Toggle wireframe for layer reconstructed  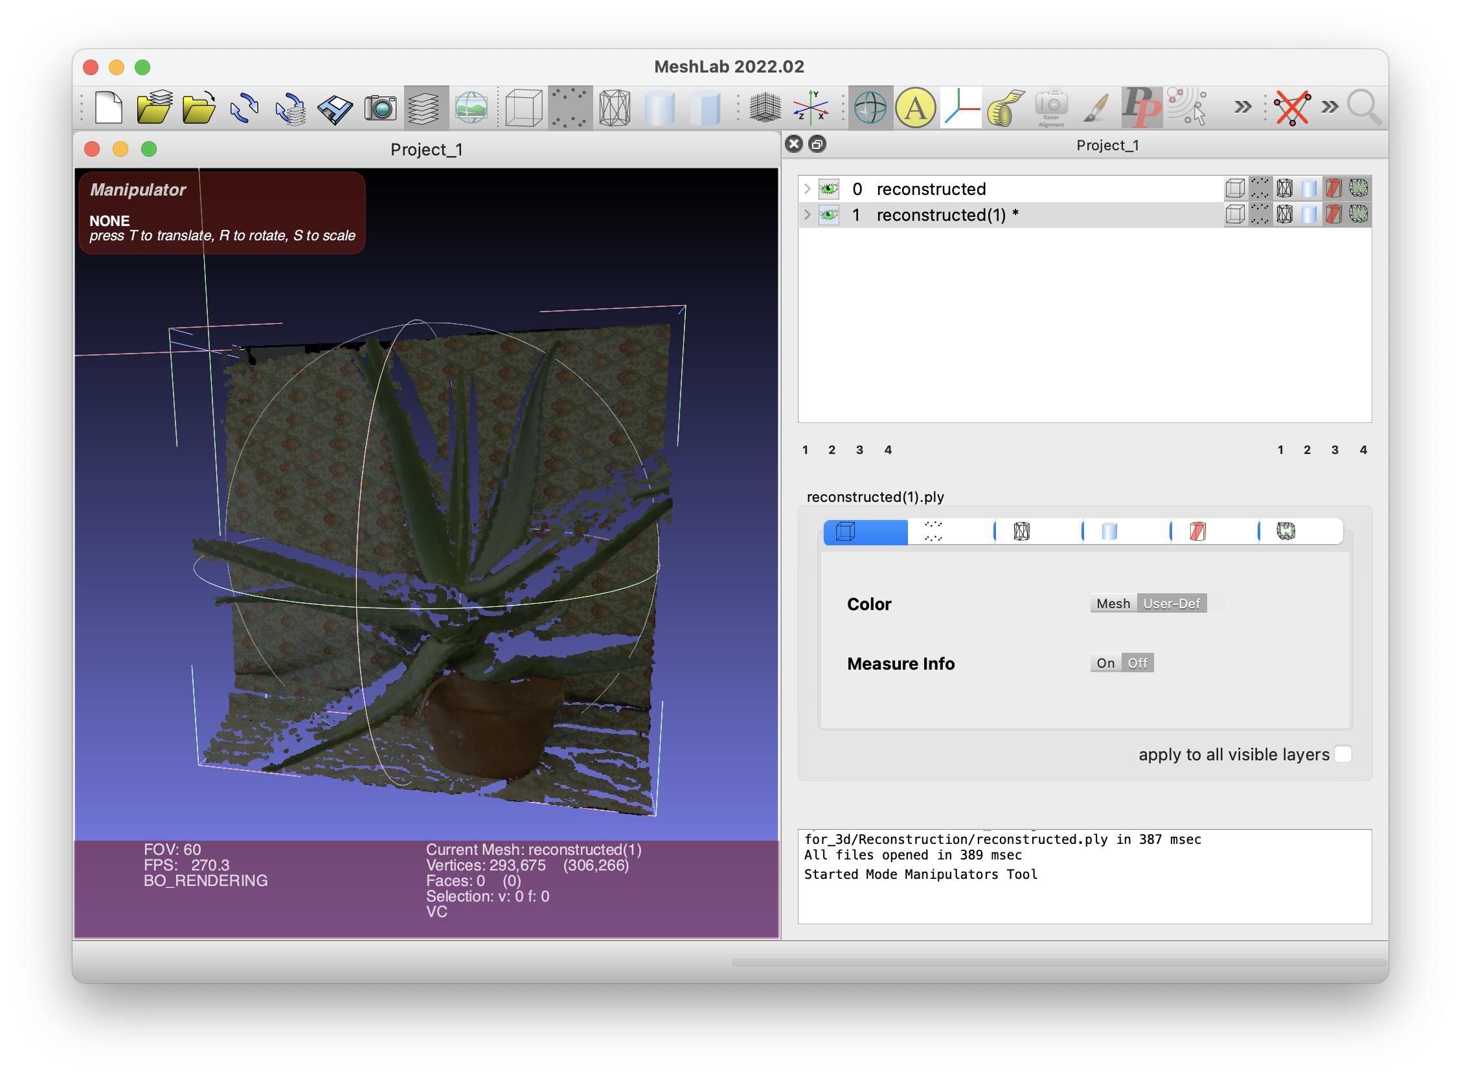pos(1285,188)
